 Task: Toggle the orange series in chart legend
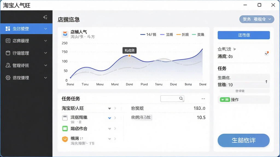182,35
